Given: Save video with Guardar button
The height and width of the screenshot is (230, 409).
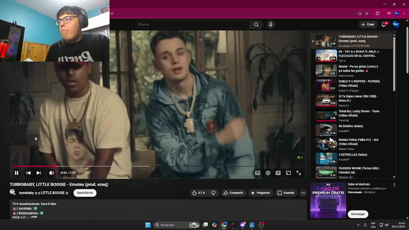Looking at the screenshot, I should coord(286,193).
